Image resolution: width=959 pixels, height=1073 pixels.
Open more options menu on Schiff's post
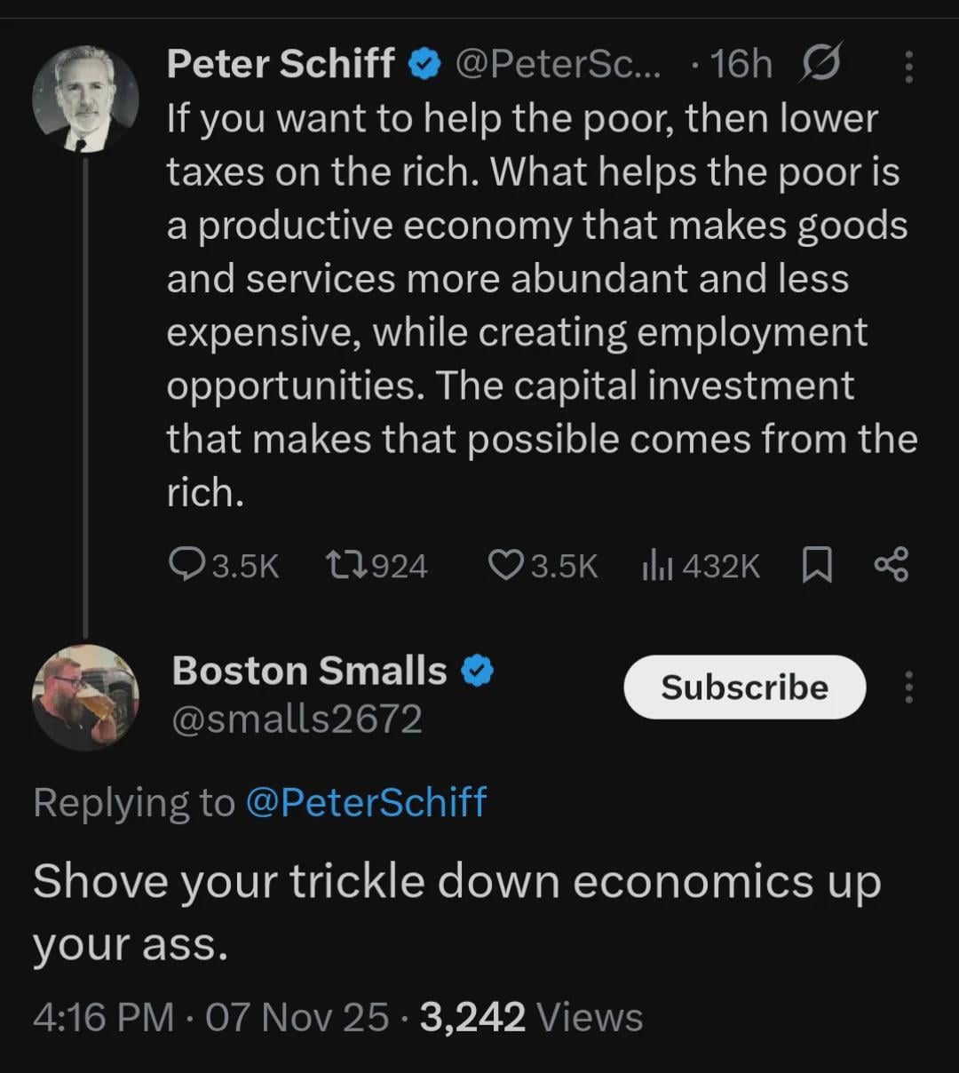907,67
